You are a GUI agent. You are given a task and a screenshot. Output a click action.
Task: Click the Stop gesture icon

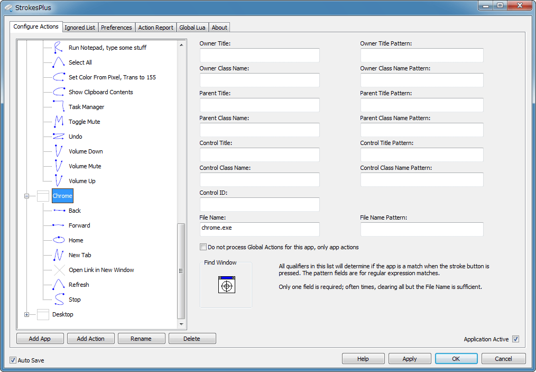click(59, 300)
